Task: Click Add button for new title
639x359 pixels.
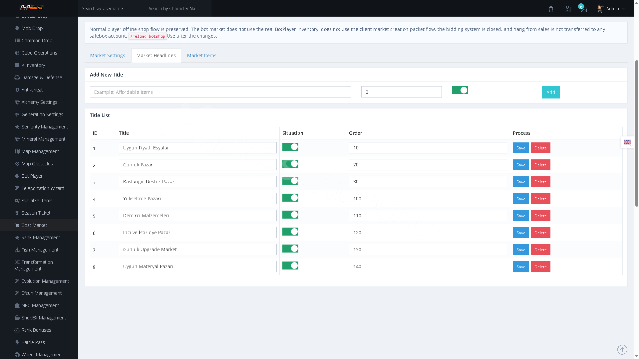Action: click(x=551, y=92)
